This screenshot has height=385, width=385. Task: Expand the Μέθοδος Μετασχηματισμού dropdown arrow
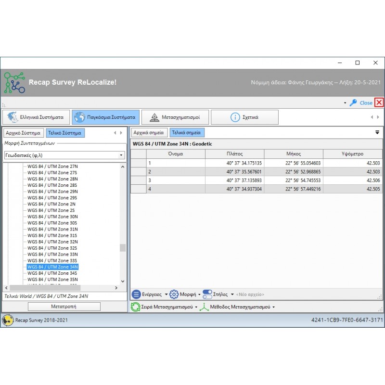(274, 307)
